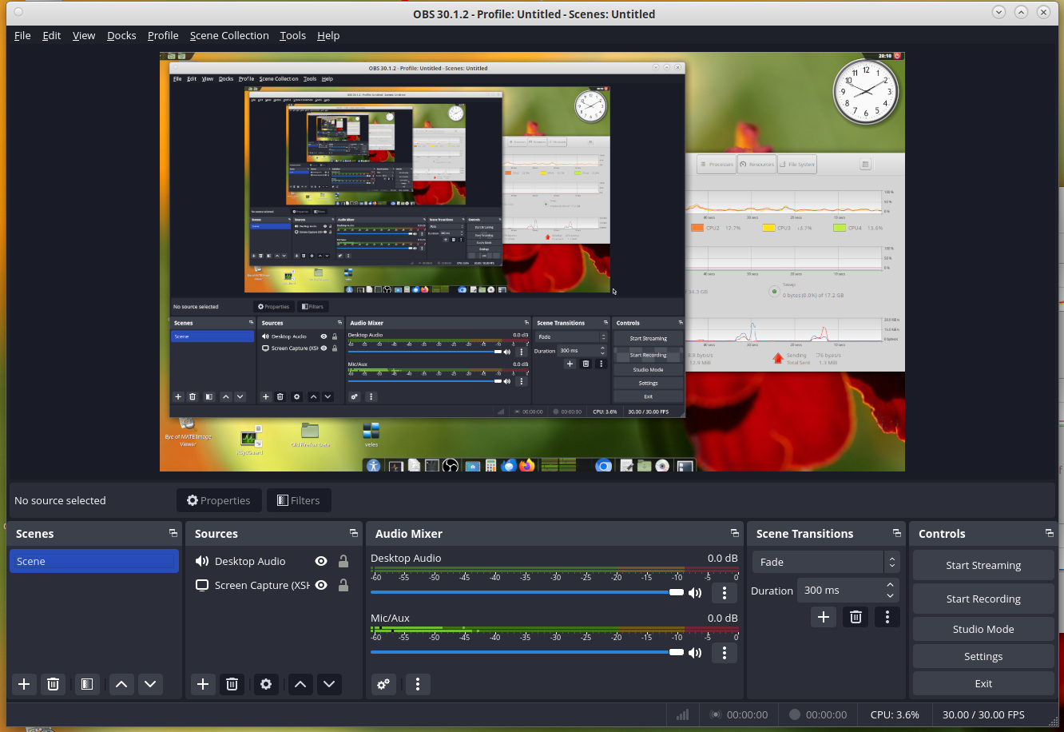The width and height of the screenshot is (1064, 732).
Task: Open Settings from Controls dock
Action: (983, 656)
